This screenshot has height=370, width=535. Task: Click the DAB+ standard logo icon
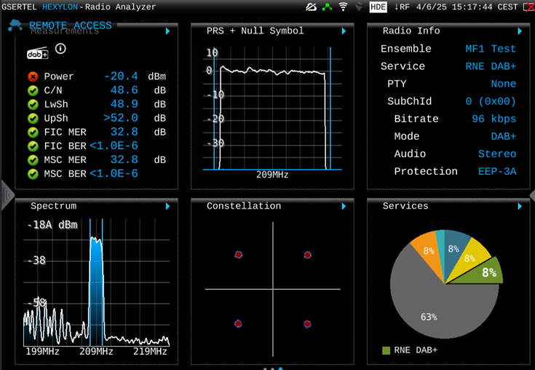(x=37, y=52)
